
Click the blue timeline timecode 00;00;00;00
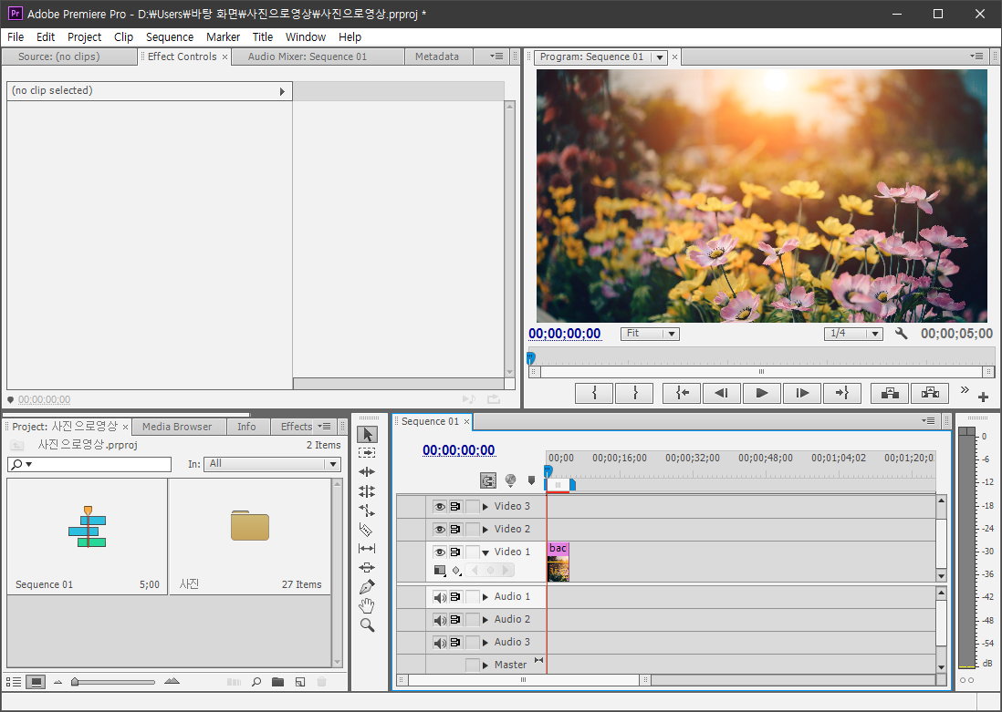[459, 450]
